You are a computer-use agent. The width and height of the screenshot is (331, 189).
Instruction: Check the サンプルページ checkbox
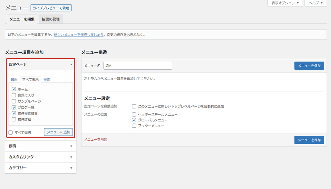tap(14, 101)
